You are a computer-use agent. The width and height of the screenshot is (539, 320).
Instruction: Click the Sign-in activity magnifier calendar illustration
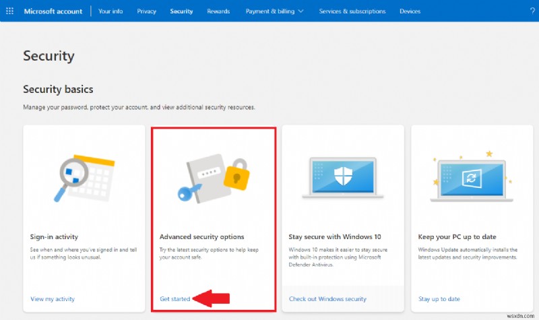coord(84,178)
